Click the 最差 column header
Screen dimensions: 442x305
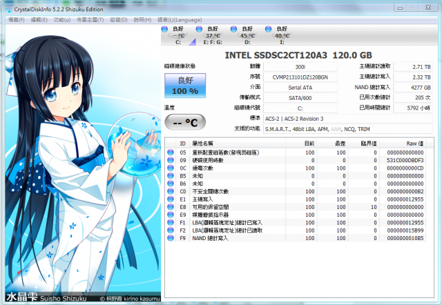point(333,144)
